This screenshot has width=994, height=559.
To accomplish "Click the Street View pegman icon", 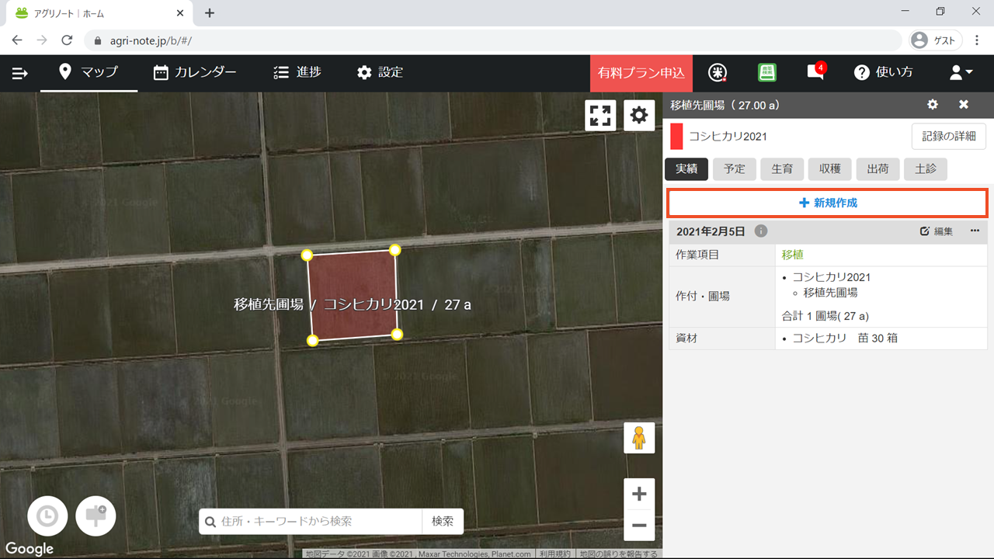I will click(639, 438).
